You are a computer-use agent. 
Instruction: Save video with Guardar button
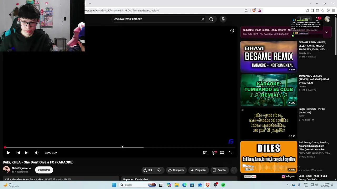pos(219,170)
